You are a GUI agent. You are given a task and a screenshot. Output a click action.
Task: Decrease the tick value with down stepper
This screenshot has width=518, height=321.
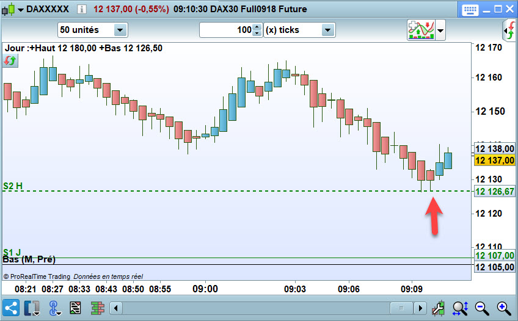257,34
